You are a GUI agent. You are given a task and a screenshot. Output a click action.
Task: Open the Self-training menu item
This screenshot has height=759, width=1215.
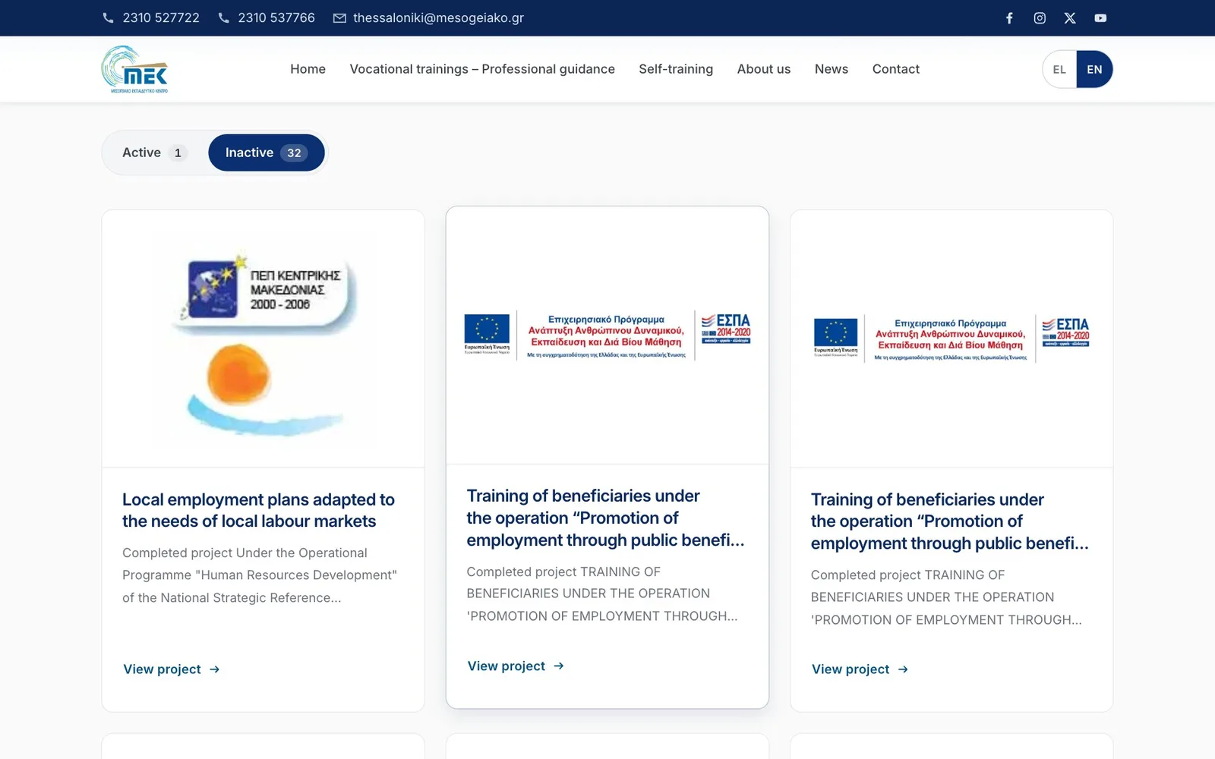(676, 69)
